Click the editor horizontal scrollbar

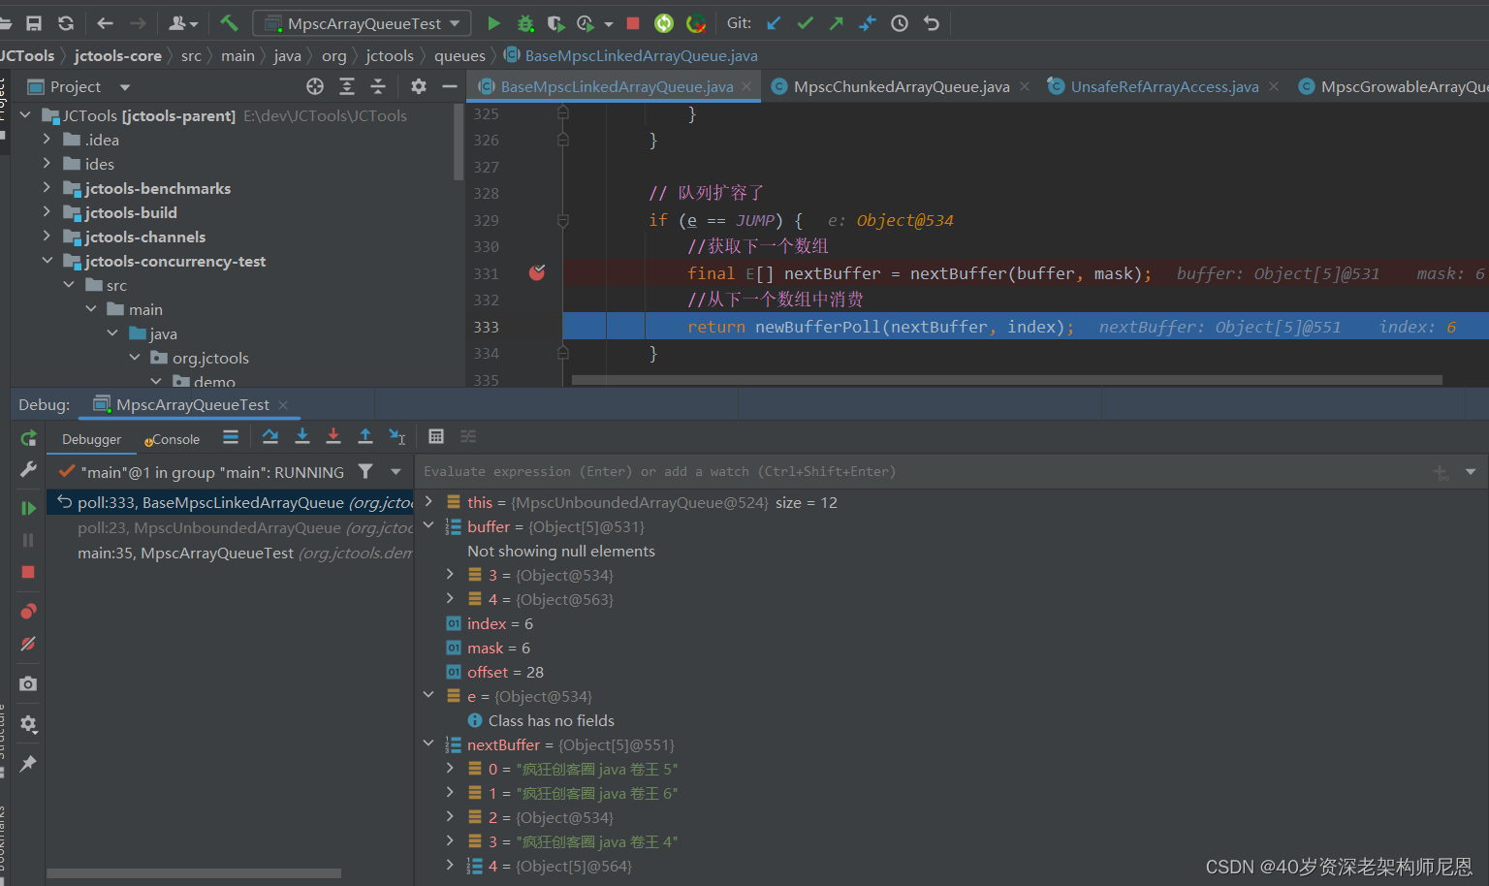coord(1006,380)
